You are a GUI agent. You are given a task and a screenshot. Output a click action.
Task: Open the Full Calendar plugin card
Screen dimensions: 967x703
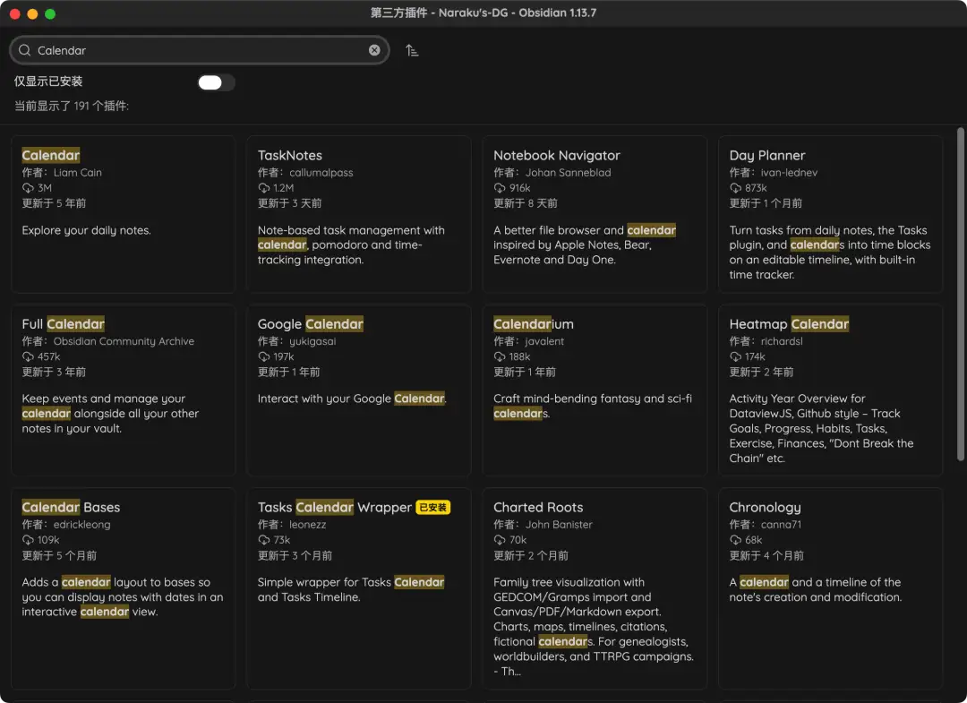[124, 390]
